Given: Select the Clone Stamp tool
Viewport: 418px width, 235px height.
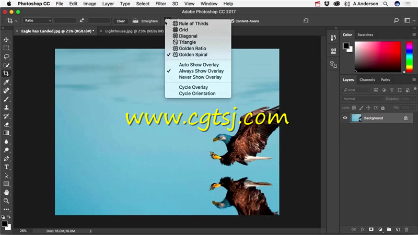Looking at the screenshot, I should pos(6,108).
